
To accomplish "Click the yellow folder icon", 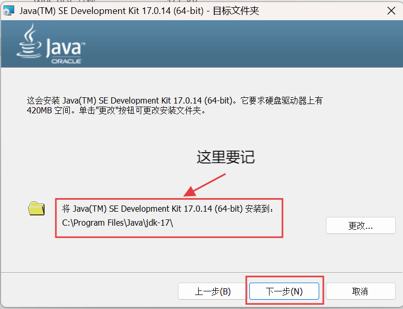I will [x=36, y=209].
